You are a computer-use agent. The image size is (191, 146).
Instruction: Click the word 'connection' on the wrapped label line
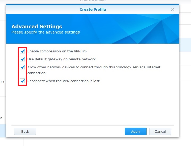point(36,73)
